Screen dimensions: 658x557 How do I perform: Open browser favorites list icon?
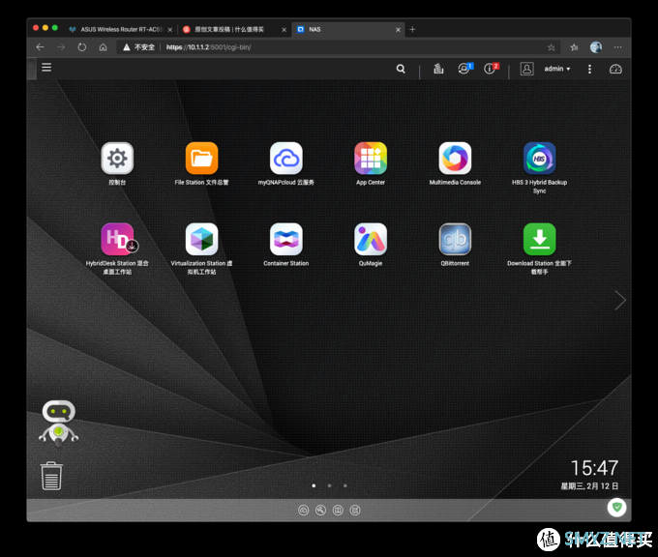pos(575,47)
